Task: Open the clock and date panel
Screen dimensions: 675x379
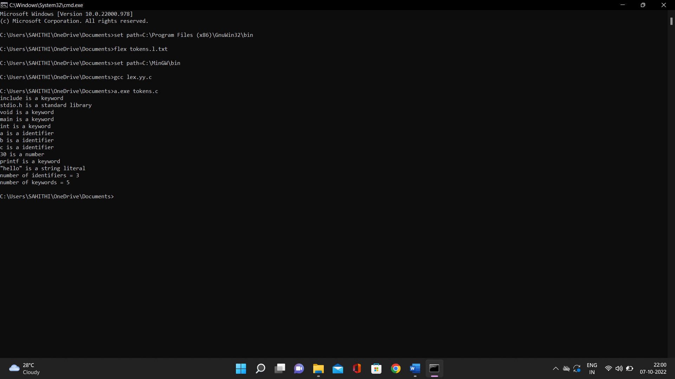Action: 653,368
